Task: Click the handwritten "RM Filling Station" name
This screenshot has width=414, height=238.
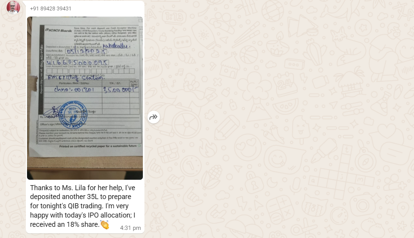Action: point(76,78)
